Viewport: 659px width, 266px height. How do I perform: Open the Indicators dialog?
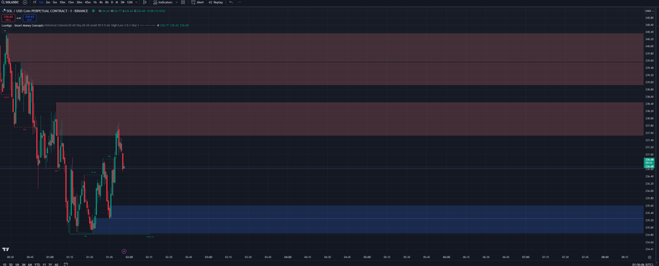point(163,2)
